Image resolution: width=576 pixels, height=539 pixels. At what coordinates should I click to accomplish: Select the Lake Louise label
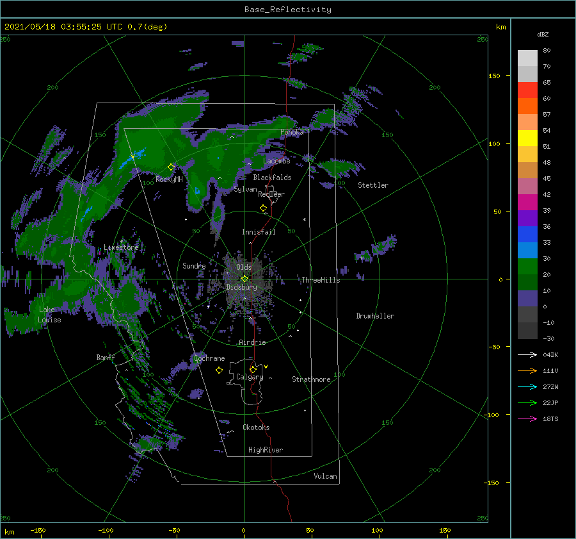49,315
